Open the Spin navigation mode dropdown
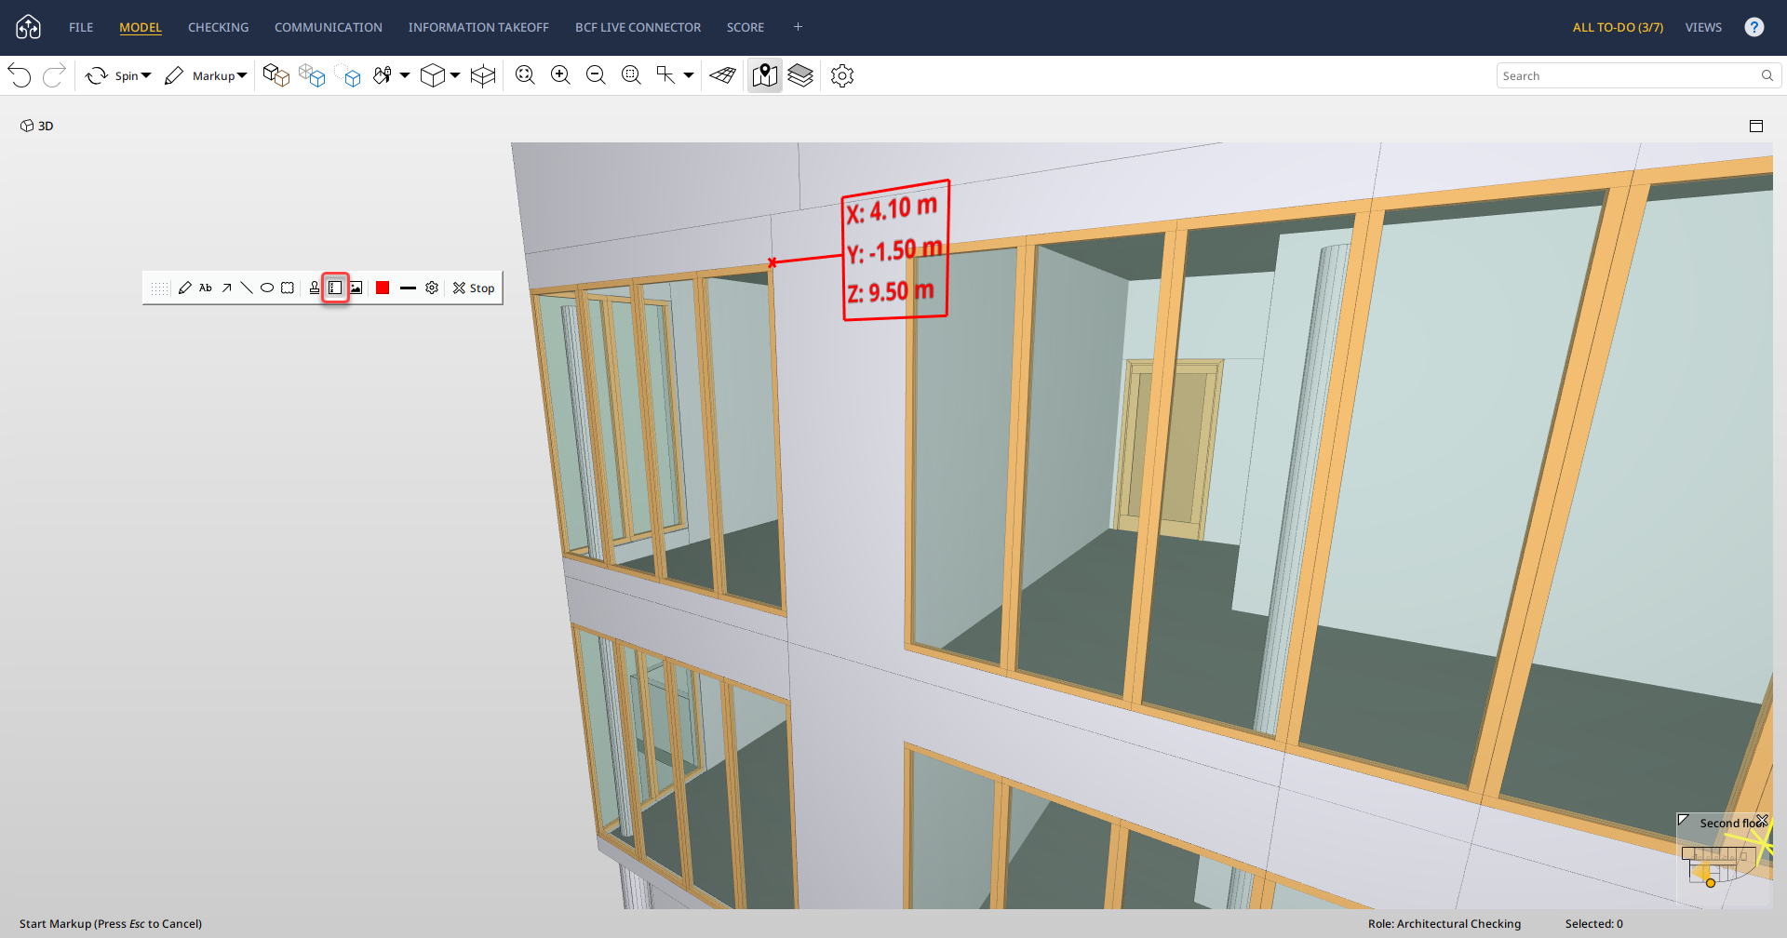The width and height of the screenshot is (1787, 938). [146, 76]
